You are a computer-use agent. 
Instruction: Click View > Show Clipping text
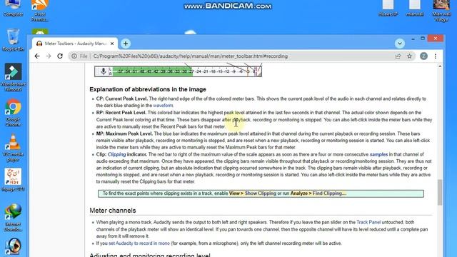(252, 193)
